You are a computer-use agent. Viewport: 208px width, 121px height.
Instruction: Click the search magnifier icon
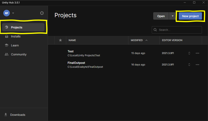155,30
